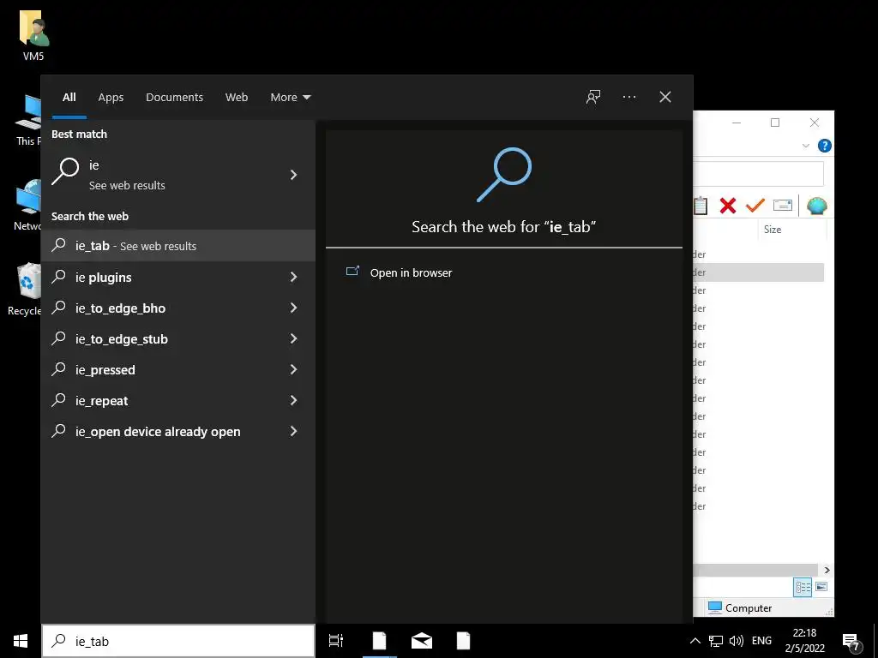This screenshot has width=878, height=658.
Task: Open help icon in background window
Action: (x=824, y=146)
